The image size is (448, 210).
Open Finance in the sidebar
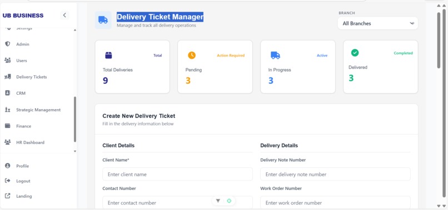[x=23, y=126]
